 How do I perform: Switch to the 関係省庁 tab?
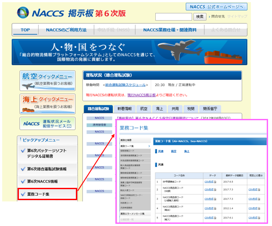(210, 108)
